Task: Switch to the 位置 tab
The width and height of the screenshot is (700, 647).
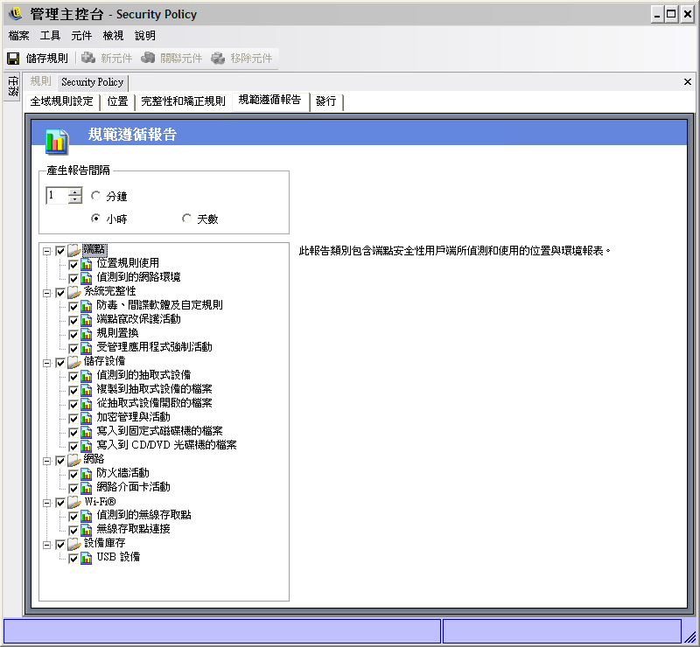Action: coord(117,101)
